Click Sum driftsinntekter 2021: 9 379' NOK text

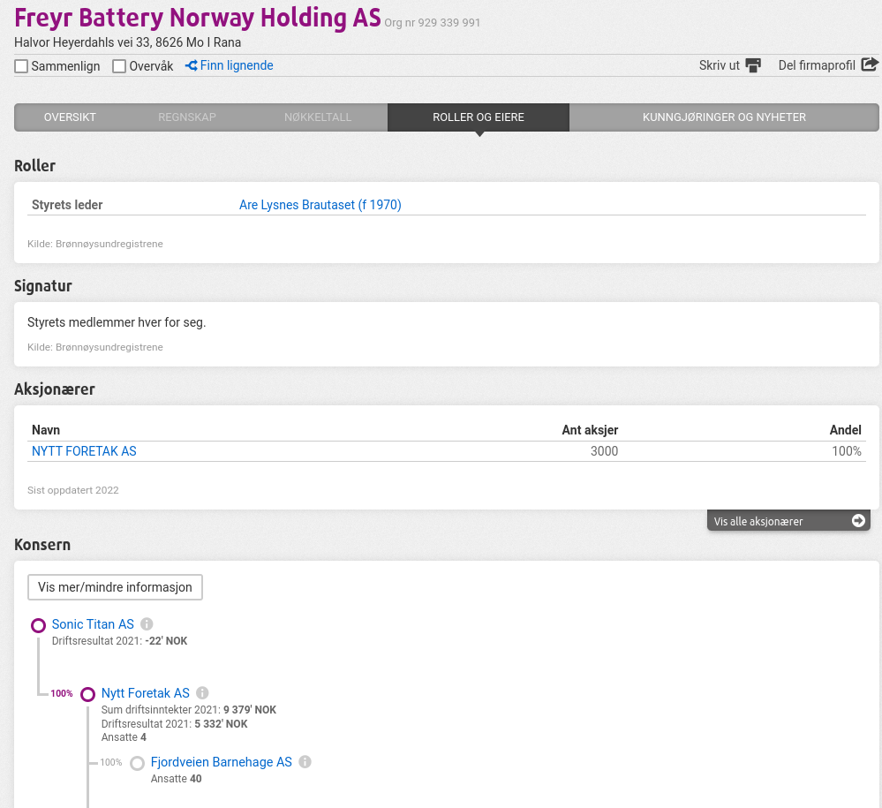(x=188, y=710)
